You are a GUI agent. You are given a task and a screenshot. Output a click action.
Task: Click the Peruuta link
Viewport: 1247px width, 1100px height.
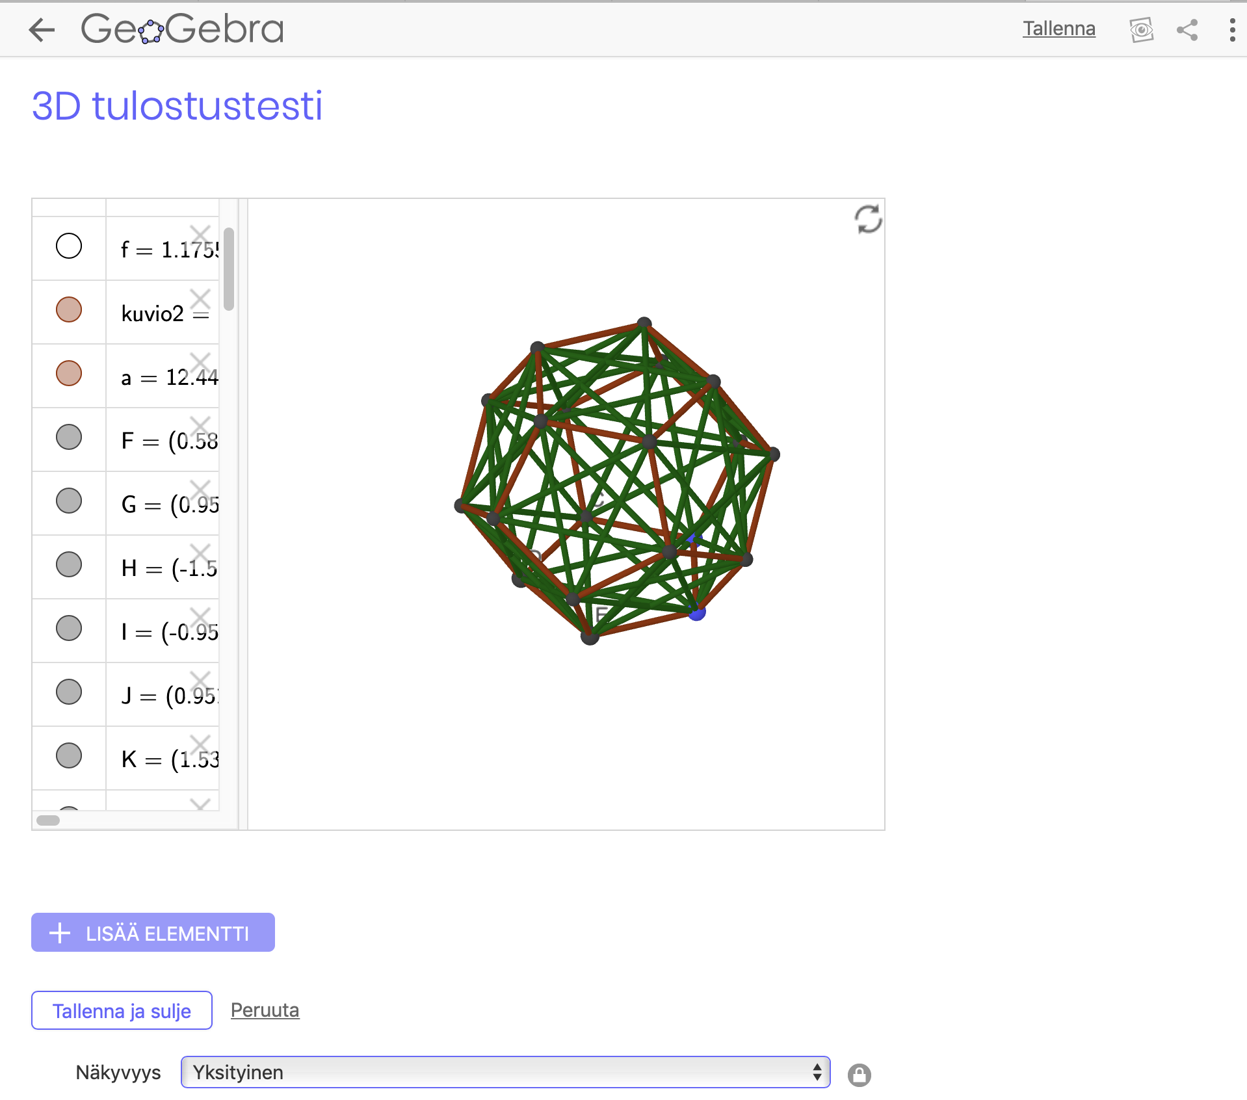265,1010
